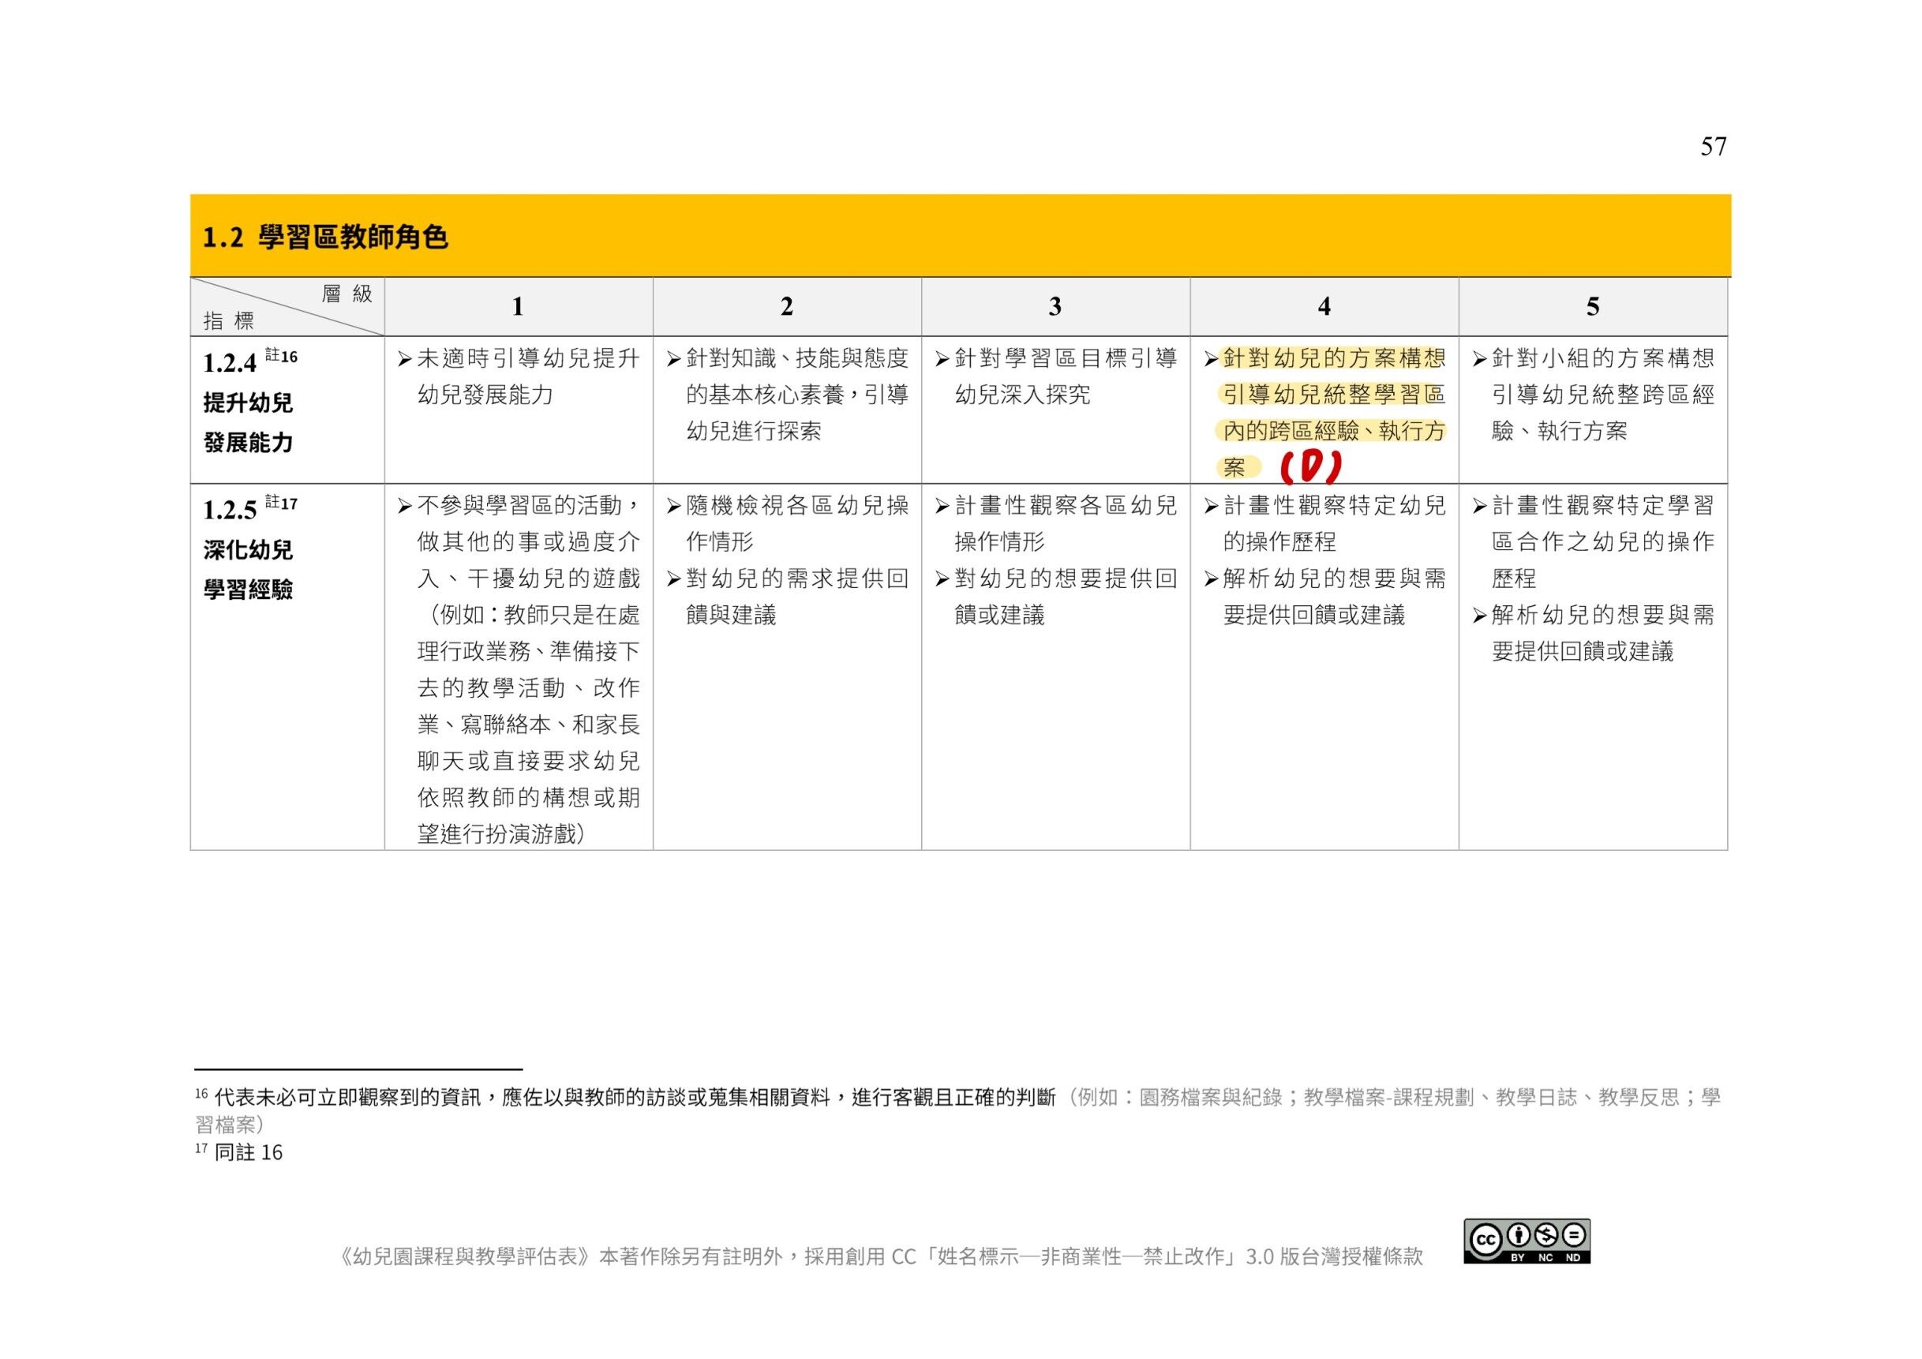Click footnote 16 text at the page bottom
1922x1359 pixels.
tap(636, 1097)
